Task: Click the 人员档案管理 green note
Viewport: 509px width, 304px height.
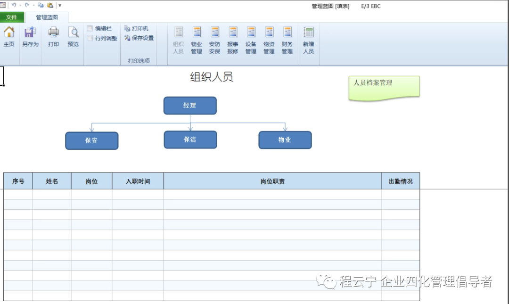Action: (384, 88)
